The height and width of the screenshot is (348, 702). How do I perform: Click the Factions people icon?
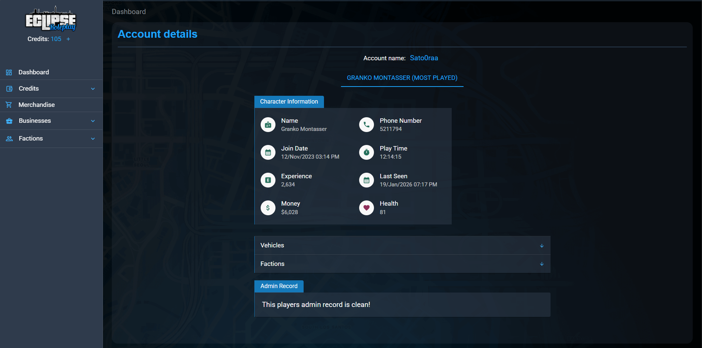pos(9,139)
